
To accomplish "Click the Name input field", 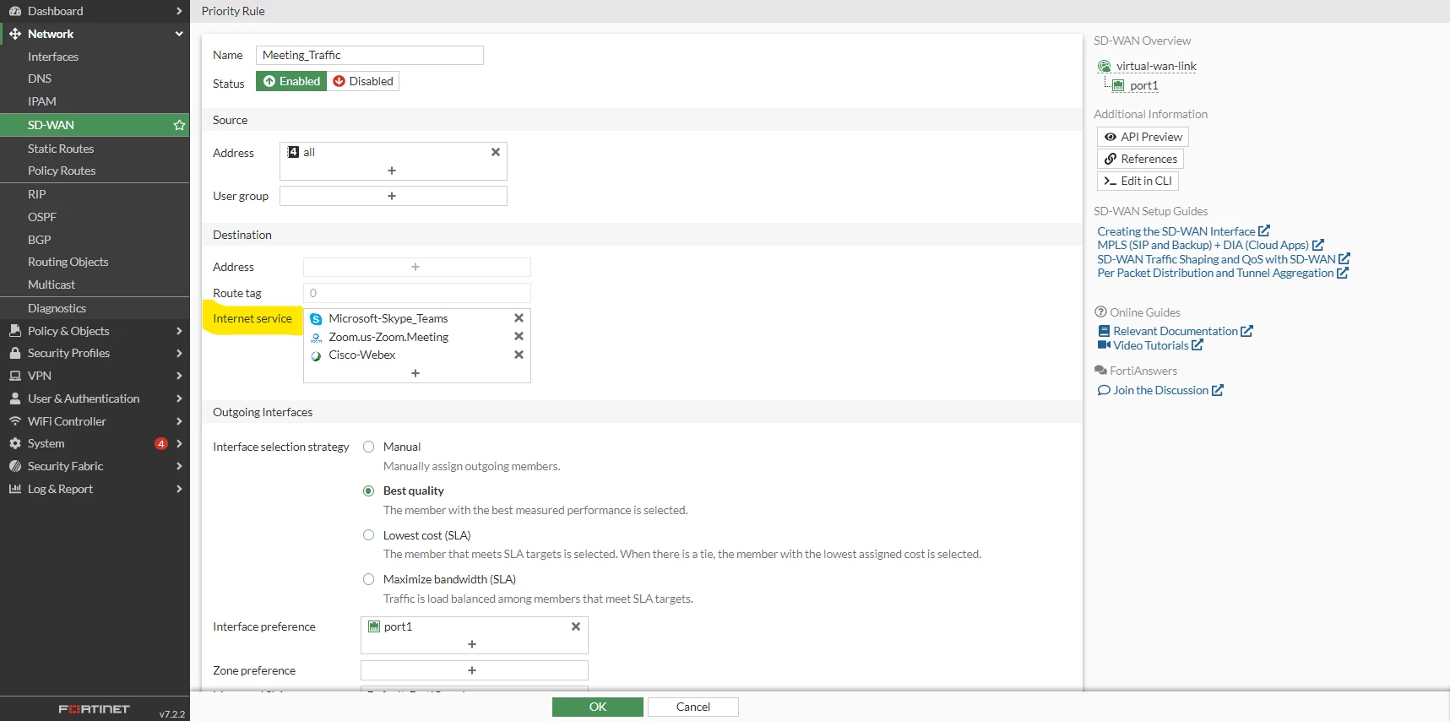I will [370, 55].
